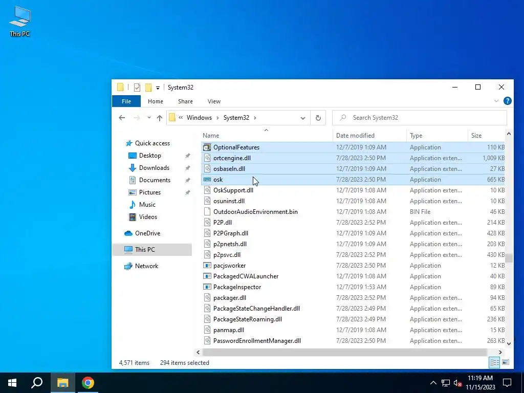Click the vertical scrollbar thumb in file list
The height and width of the screenshot is (393, 524).
(x=509, y=258)
